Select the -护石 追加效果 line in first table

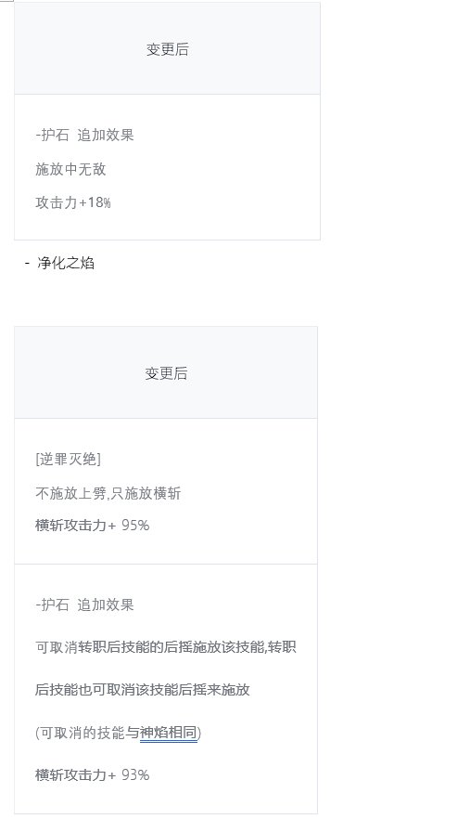coord(84,135)
